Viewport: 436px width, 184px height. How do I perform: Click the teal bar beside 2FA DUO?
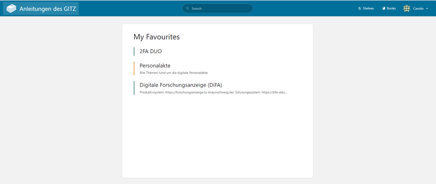tap(134, 51)
